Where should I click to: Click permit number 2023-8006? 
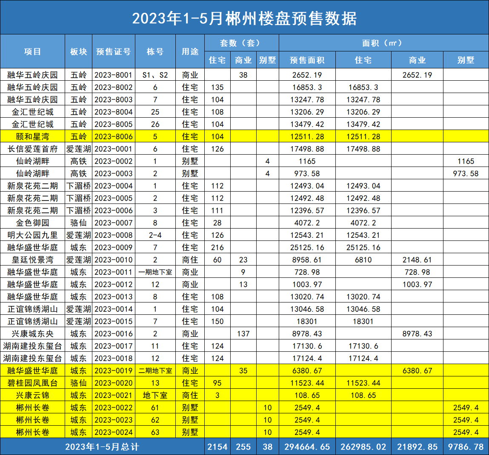click(x=114, y=137)
